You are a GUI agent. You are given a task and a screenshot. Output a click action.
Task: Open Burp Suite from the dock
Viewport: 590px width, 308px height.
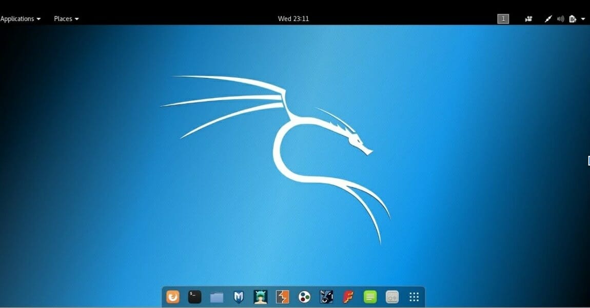tap(283, 297)
